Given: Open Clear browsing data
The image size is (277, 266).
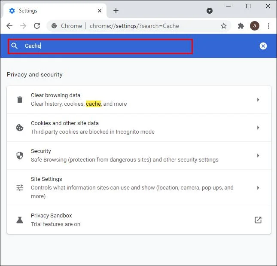Looking at the screenshot, I should [x=139, y=100].
